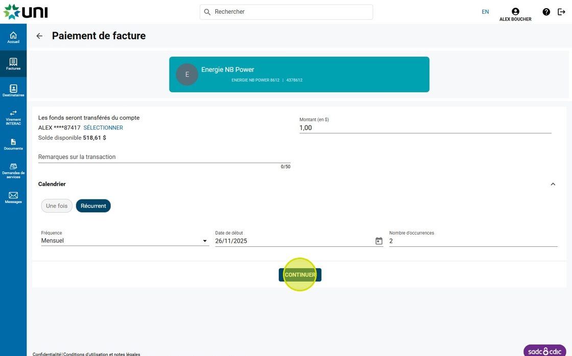Image resolution: width=572 pixels, height=356 pixels.
Task: Click the Energie NB Power payee card
Action: [x=299, y=74]
